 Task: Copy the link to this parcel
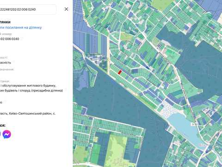pos(21,27)
